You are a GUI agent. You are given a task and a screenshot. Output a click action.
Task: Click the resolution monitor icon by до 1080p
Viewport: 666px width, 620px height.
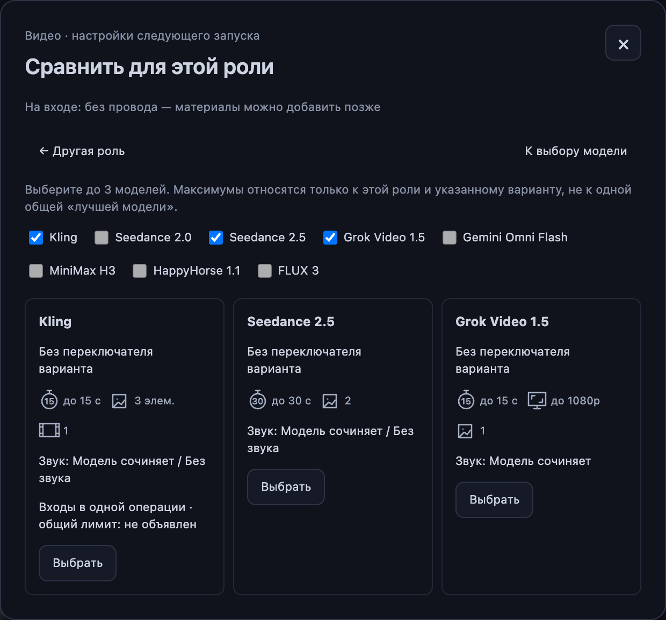tap(537, 401)
